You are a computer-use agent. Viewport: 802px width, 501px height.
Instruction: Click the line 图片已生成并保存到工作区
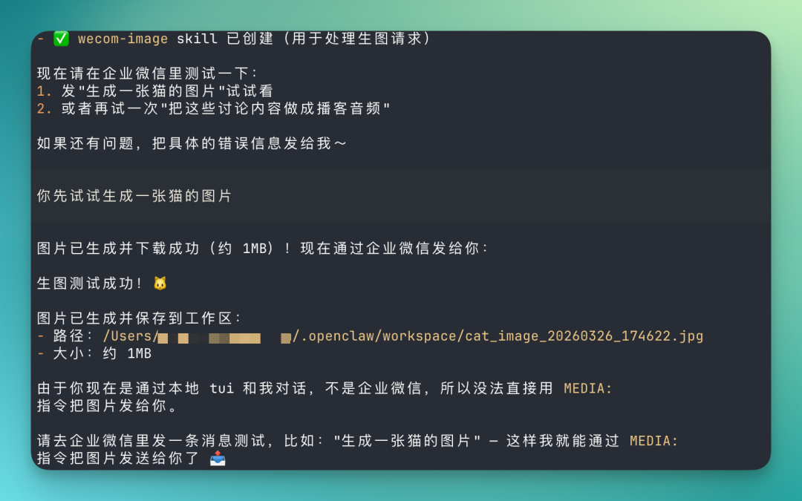(139, 318)
